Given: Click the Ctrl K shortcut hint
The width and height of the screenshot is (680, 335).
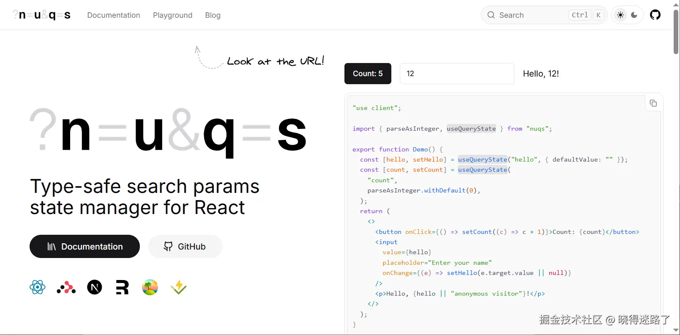Looking at the screenshot, I should [587, 15].
